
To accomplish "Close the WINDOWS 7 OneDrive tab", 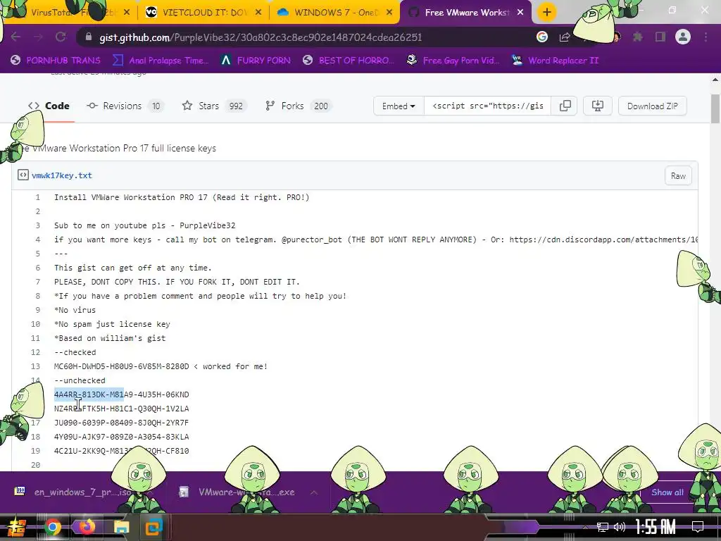I will click(x=389, y=13).
